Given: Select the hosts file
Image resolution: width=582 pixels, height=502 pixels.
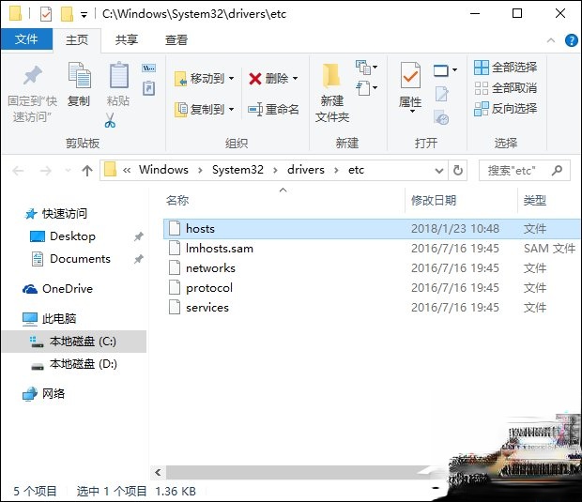Looking at the screenshot, I should point(372,229).
